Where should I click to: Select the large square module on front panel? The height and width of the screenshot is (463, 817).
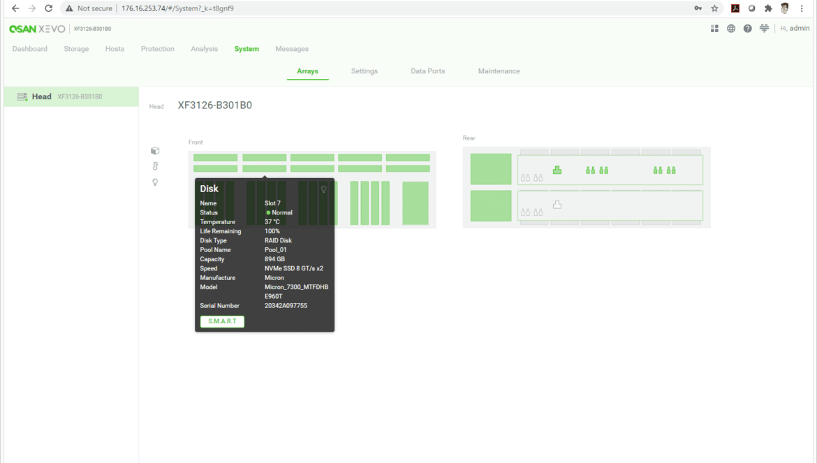click(415, 203)
